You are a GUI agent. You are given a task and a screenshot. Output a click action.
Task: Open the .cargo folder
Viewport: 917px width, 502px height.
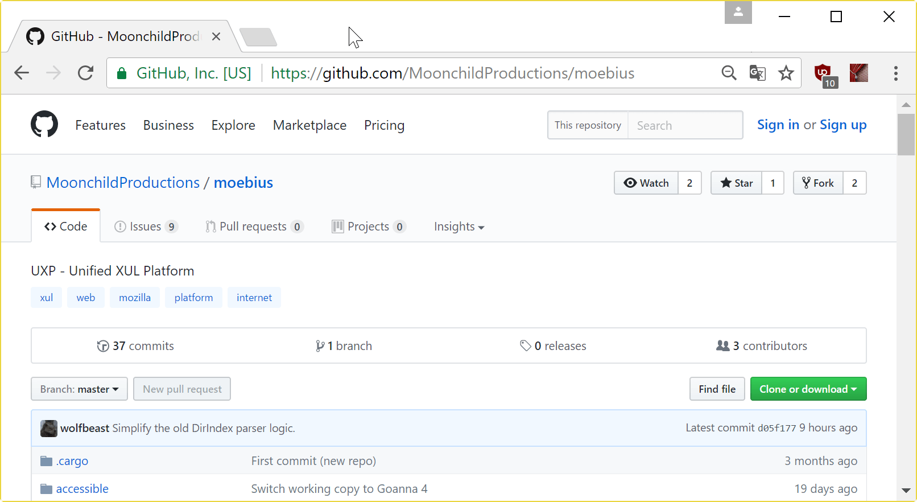coord(72,461)
